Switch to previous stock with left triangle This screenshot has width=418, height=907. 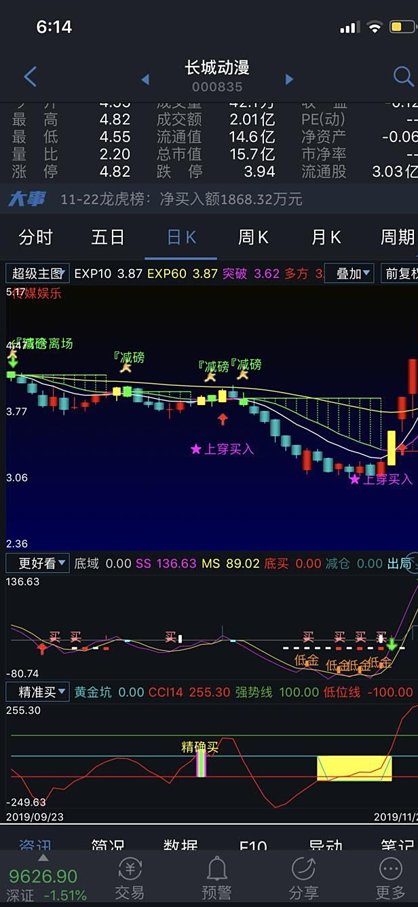145,79
